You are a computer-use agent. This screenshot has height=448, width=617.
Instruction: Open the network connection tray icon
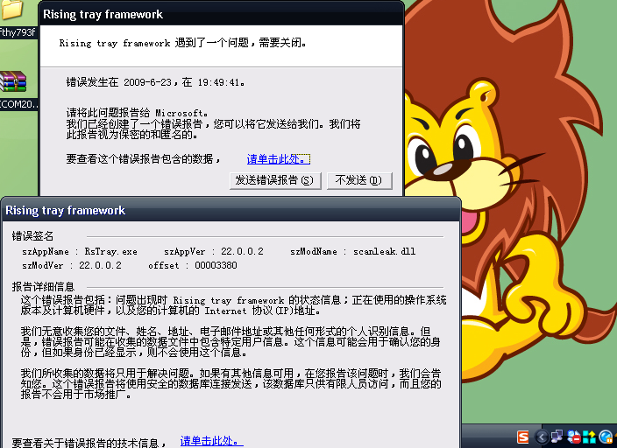click(x=557, y=437)
